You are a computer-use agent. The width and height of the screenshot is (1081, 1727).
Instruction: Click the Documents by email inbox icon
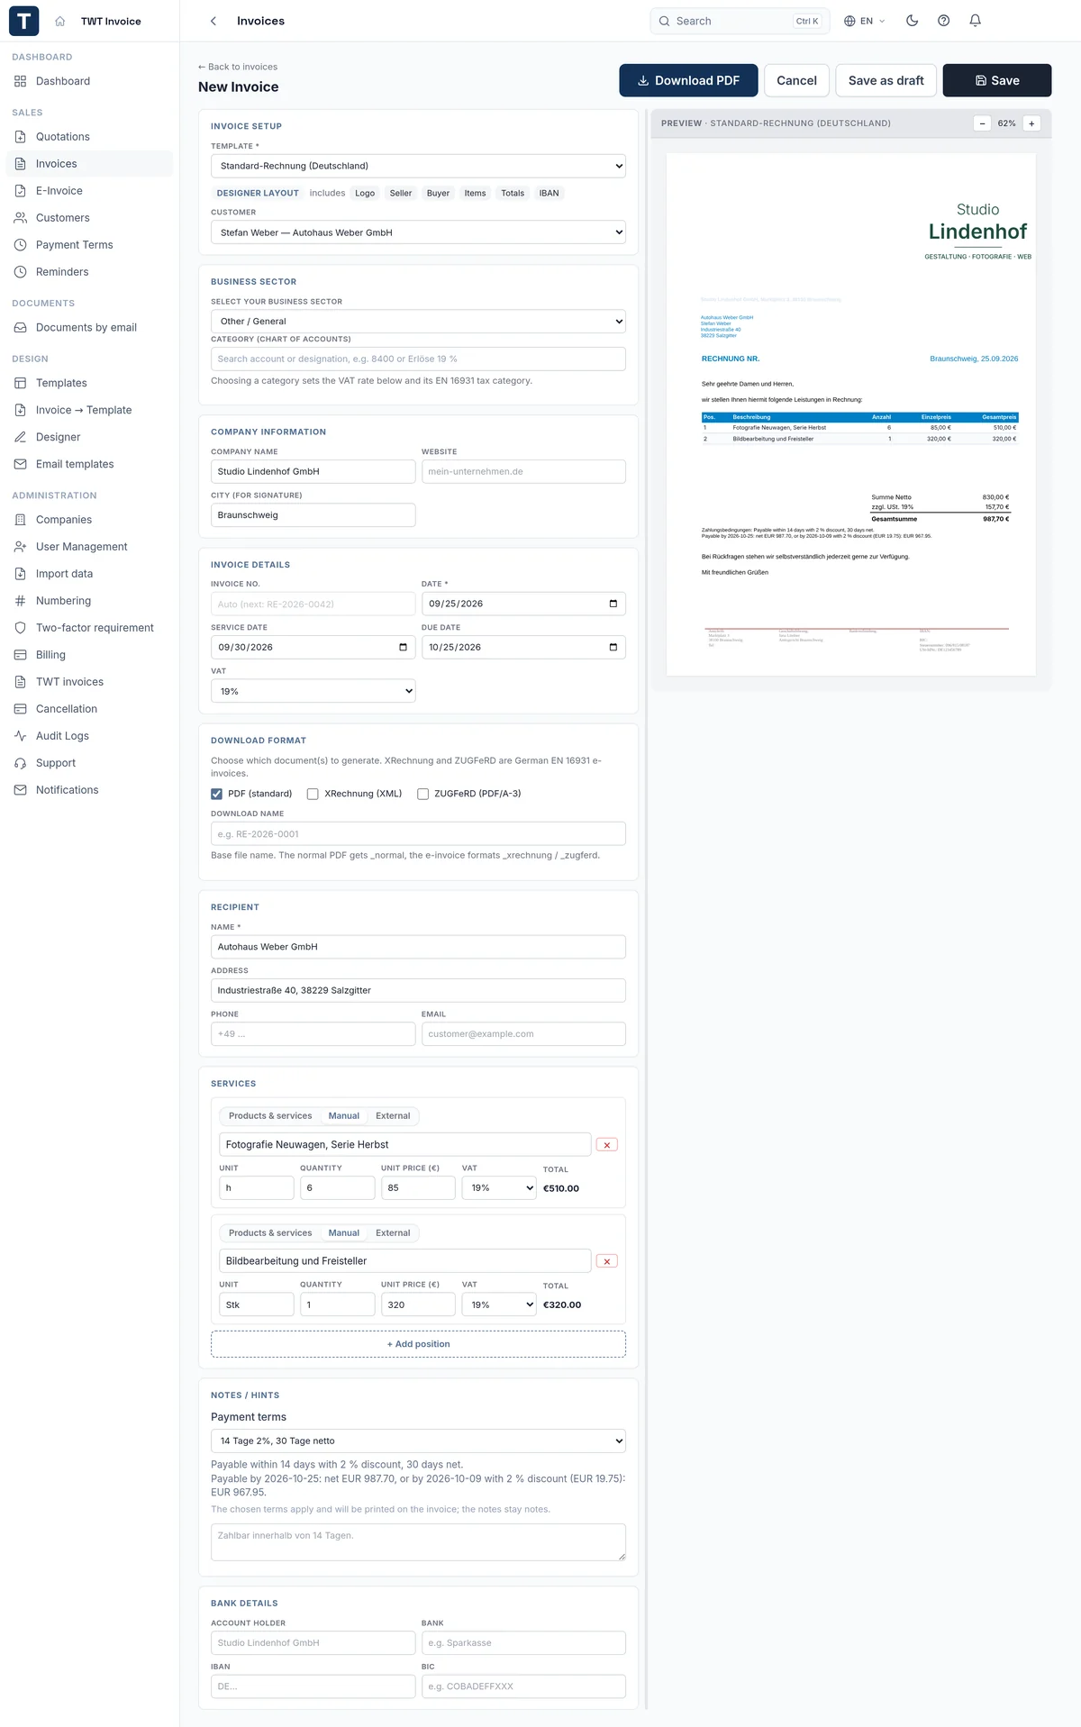(x=21, y=328)
